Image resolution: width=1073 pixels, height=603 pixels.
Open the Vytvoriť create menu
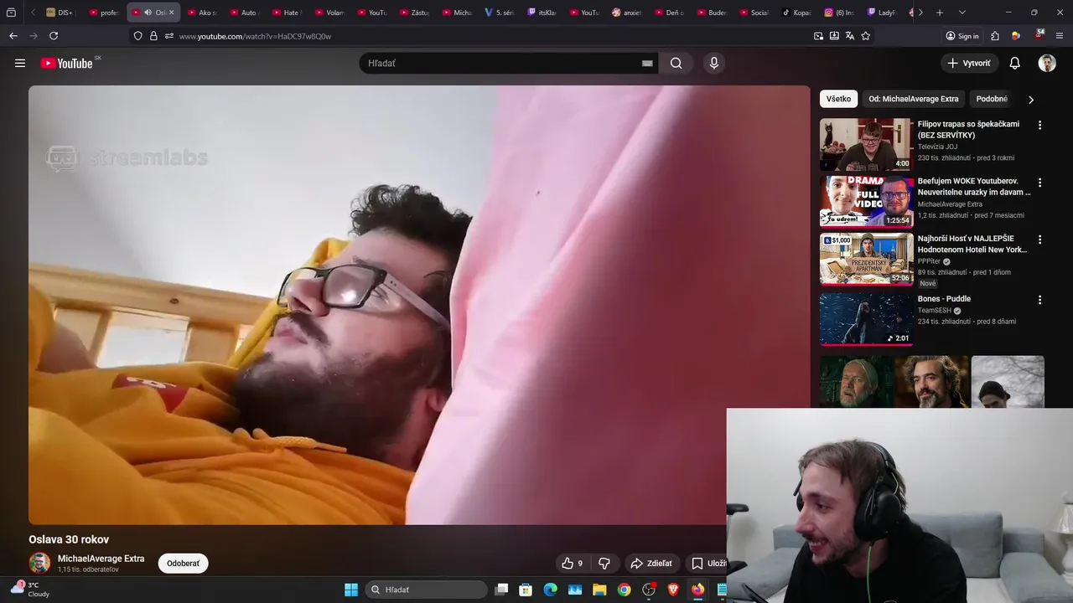[x=969, y=63]
